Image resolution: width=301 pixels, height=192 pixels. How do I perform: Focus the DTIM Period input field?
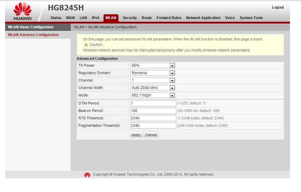coord(153,103)
